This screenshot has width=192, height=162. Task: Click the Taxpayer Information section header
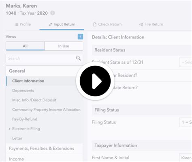[142, 145]
